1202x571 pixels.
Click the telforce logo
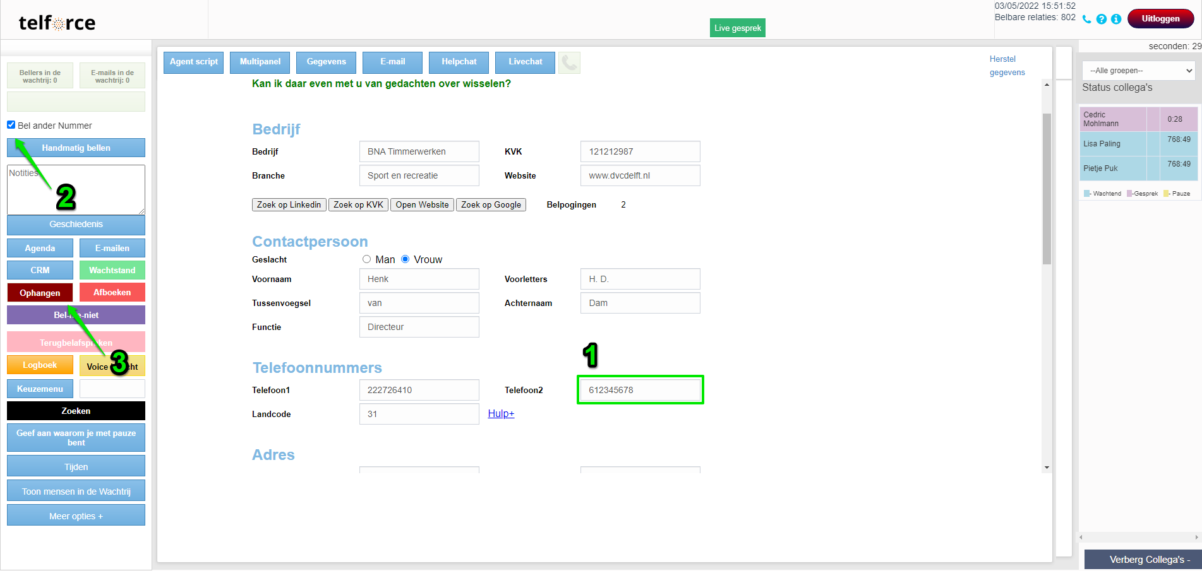tap(57, 23)
